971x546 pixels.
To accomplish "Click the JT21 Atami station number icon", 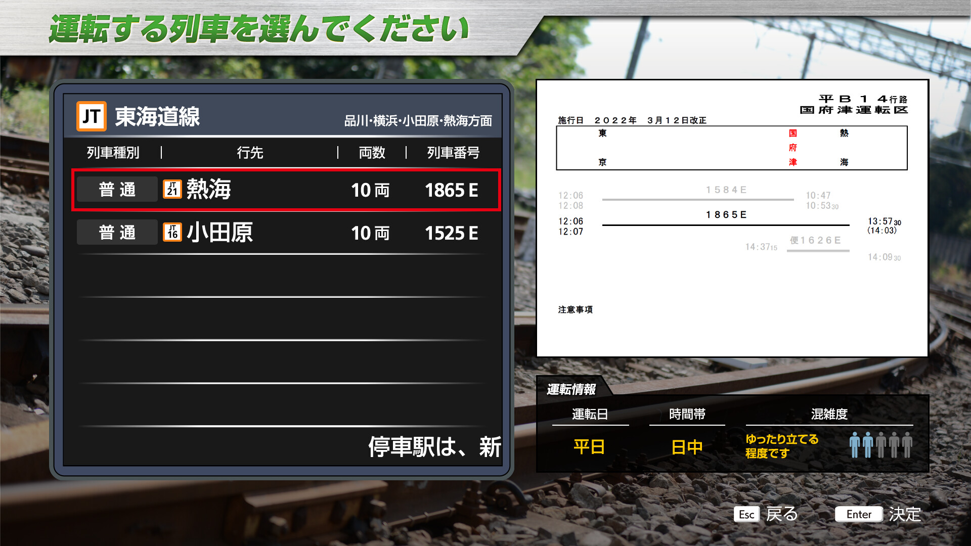I will pos(172,189).
